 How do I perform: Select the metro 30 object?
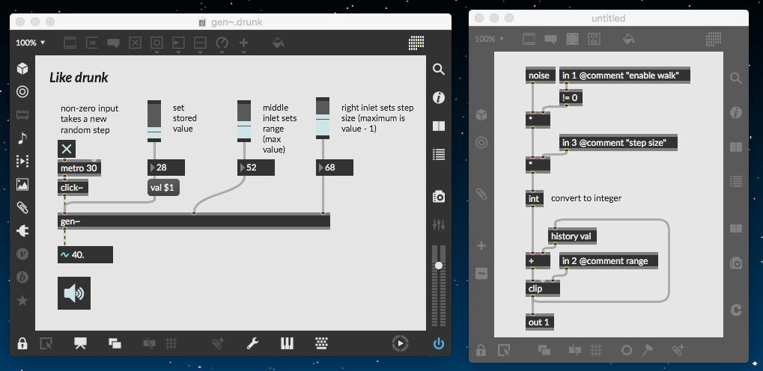click(79, 169)
